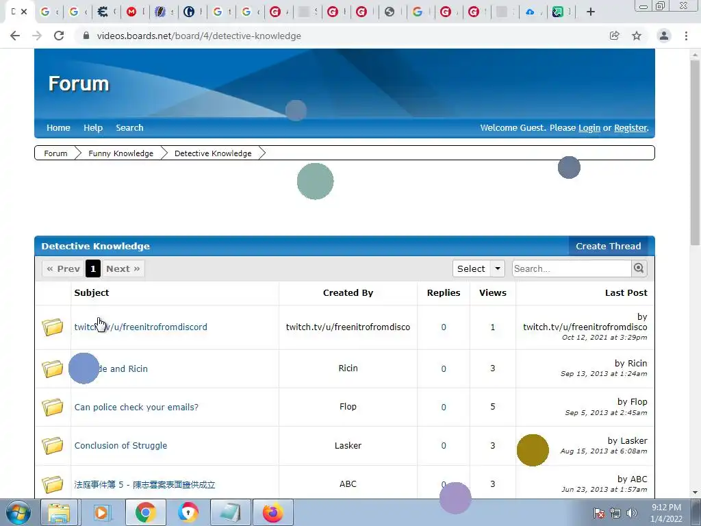Image resolution: width=701 pixels, height=526 pixels.
Task: Open the Help nav item
Action: coord(93,128)
